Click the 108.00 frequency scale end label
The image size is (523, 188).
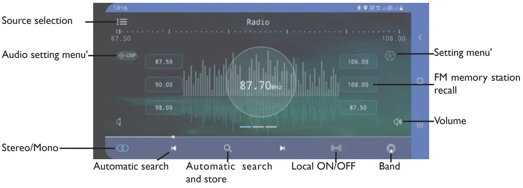click(394, 38)
